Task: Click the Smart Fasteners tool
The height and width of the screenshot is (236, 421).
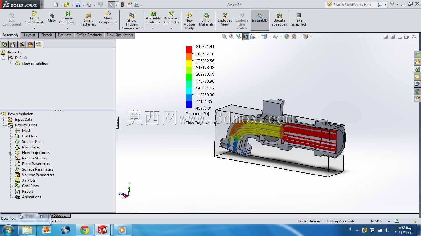Action: [x=88, y=20]
